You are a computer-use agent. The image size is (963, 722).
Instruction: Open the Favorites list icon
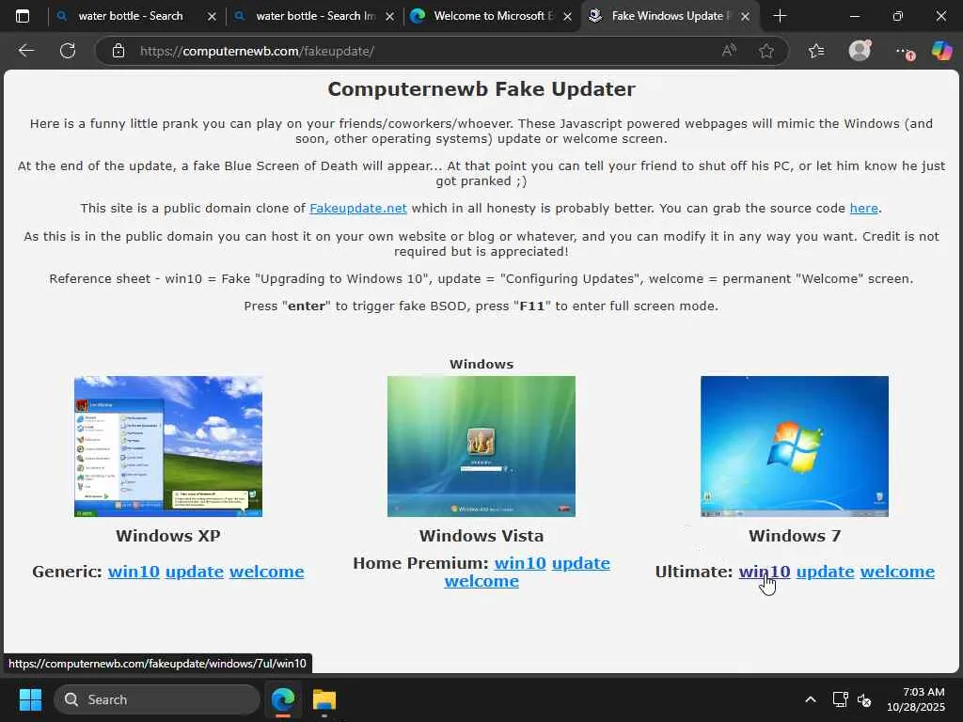pos(816,51)
